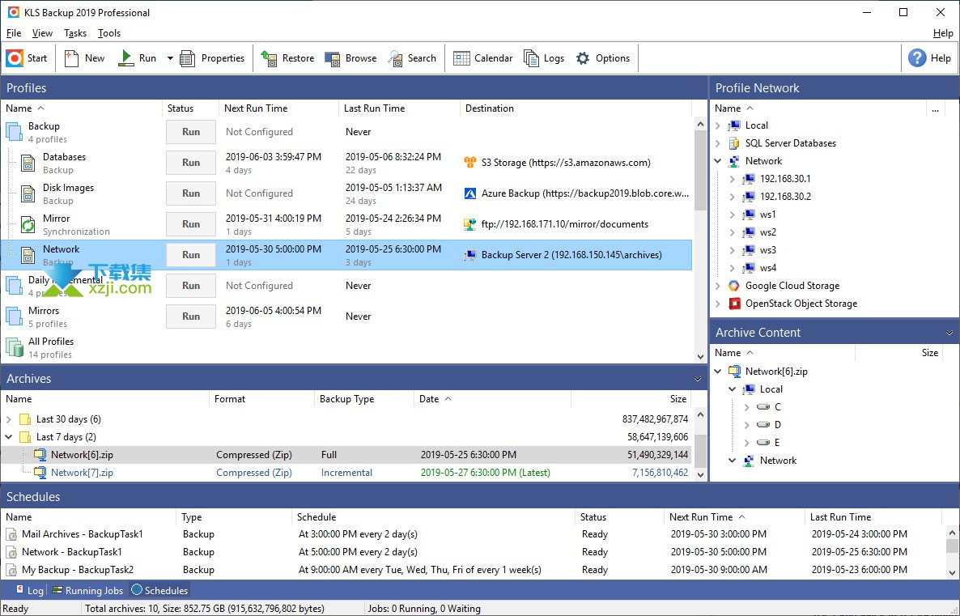960x616 pixels.
Task: Open the View menu
Action: tap(42, 33)
